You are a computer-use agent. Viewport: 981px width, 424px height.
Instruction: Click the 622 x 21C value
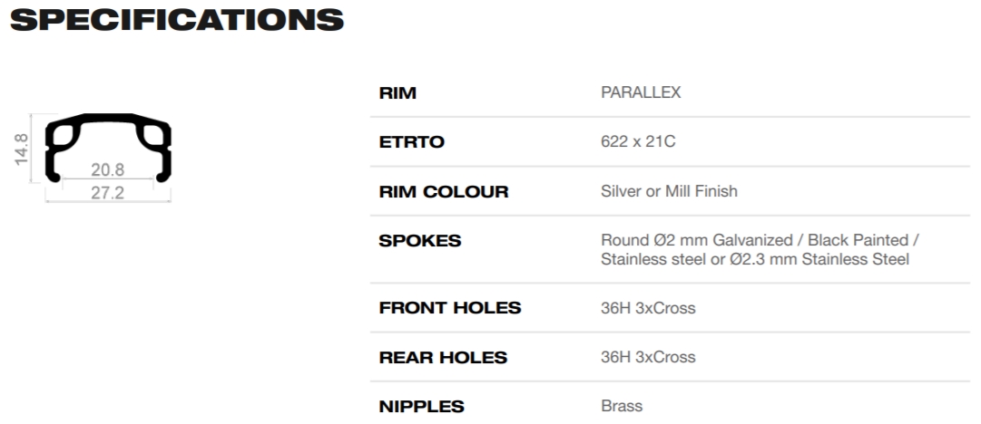638,141
